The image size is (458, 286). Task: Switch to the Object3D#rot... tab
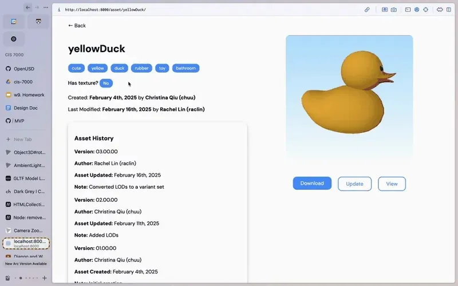[x=26, y=152]
